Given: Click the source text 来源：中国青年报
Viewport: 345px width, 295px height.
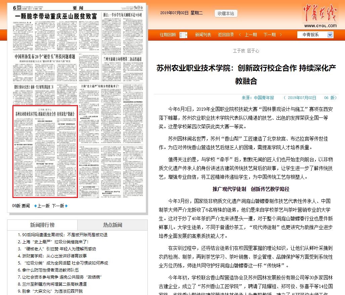Looking at the screenshot, I should coord(258,98).
